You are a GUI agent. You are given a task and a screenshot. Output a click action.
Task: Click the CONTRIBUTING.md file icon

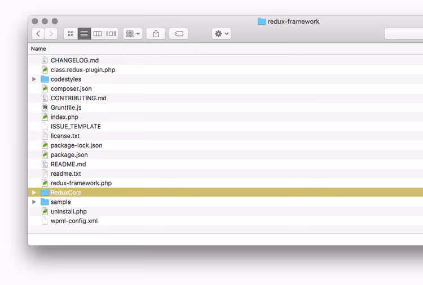click(45, 98)
